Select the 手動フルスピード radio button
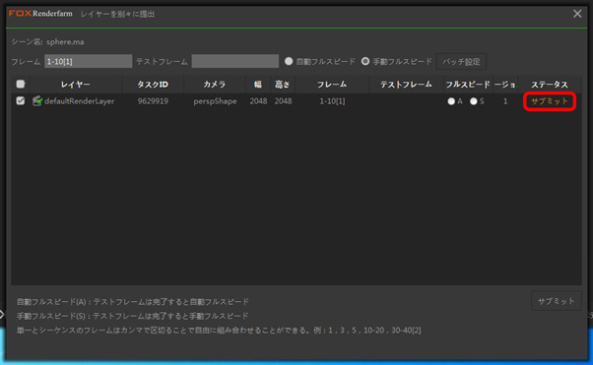 click(x=364, y=61)
